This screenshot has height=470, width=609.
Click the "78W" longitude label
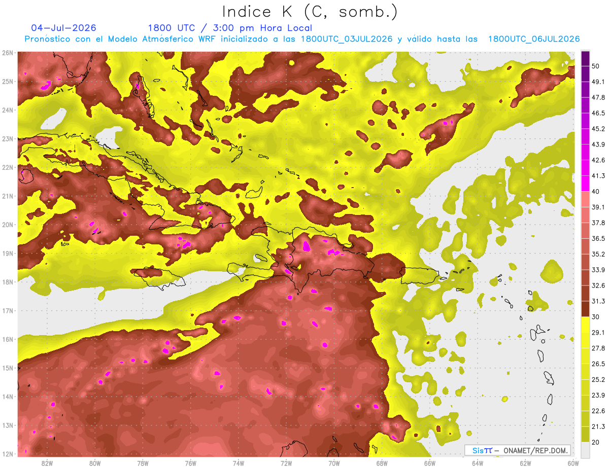[143, 463]
